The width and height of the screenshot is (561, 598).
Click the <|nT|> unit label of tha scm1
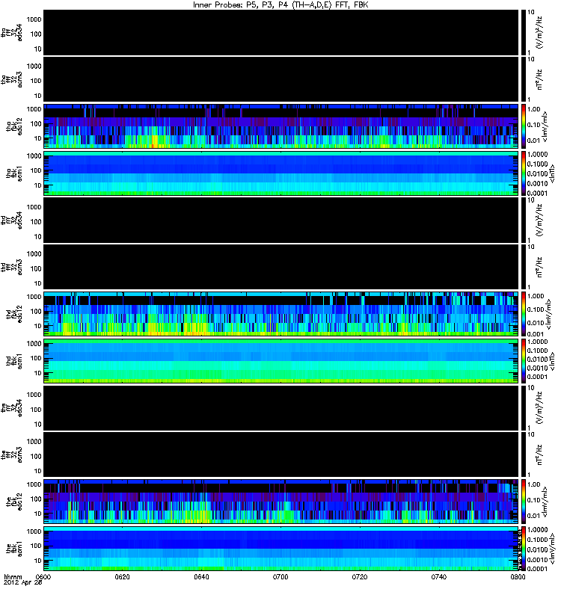click(551, 174)
